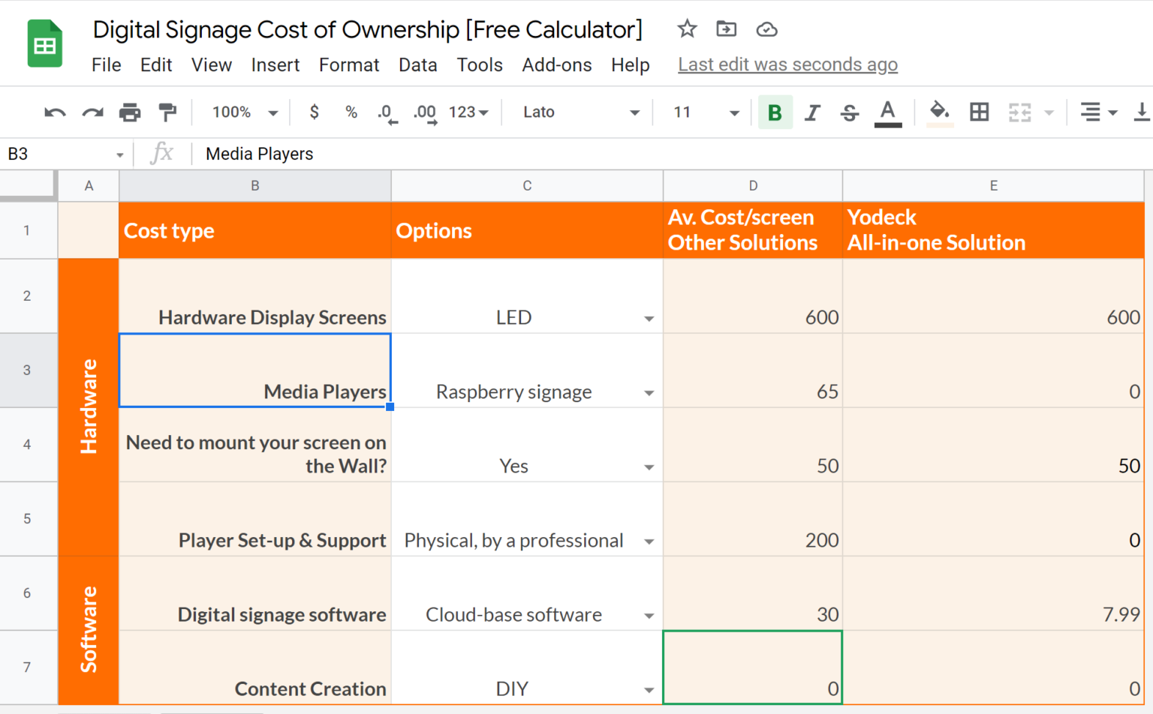Open the Format menu
This screenshot has height=714, width=1153.
pos(348,64)
